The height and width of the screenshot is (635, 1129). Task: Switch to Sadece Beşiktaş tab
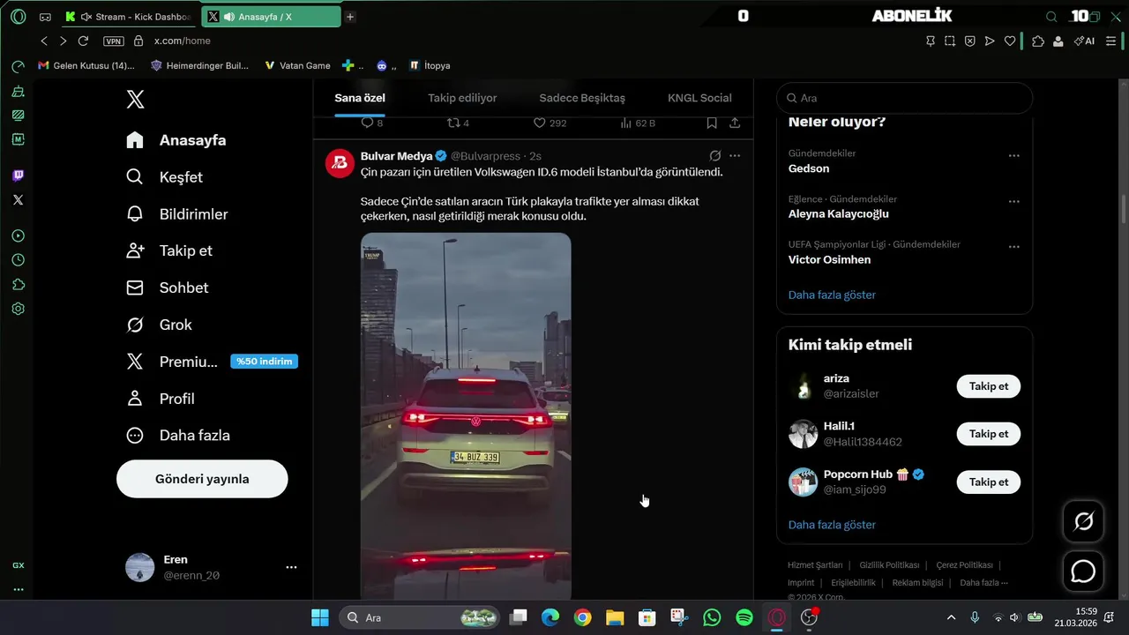point(582,98)
